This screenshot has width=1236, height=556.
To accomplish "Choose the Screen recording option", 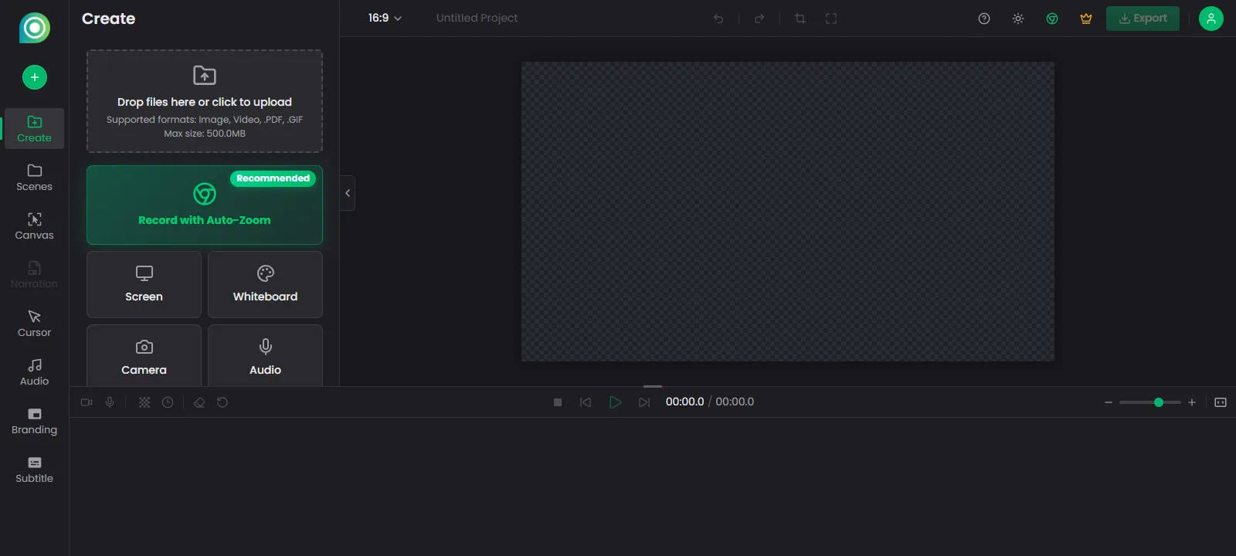I will point(144,284).
